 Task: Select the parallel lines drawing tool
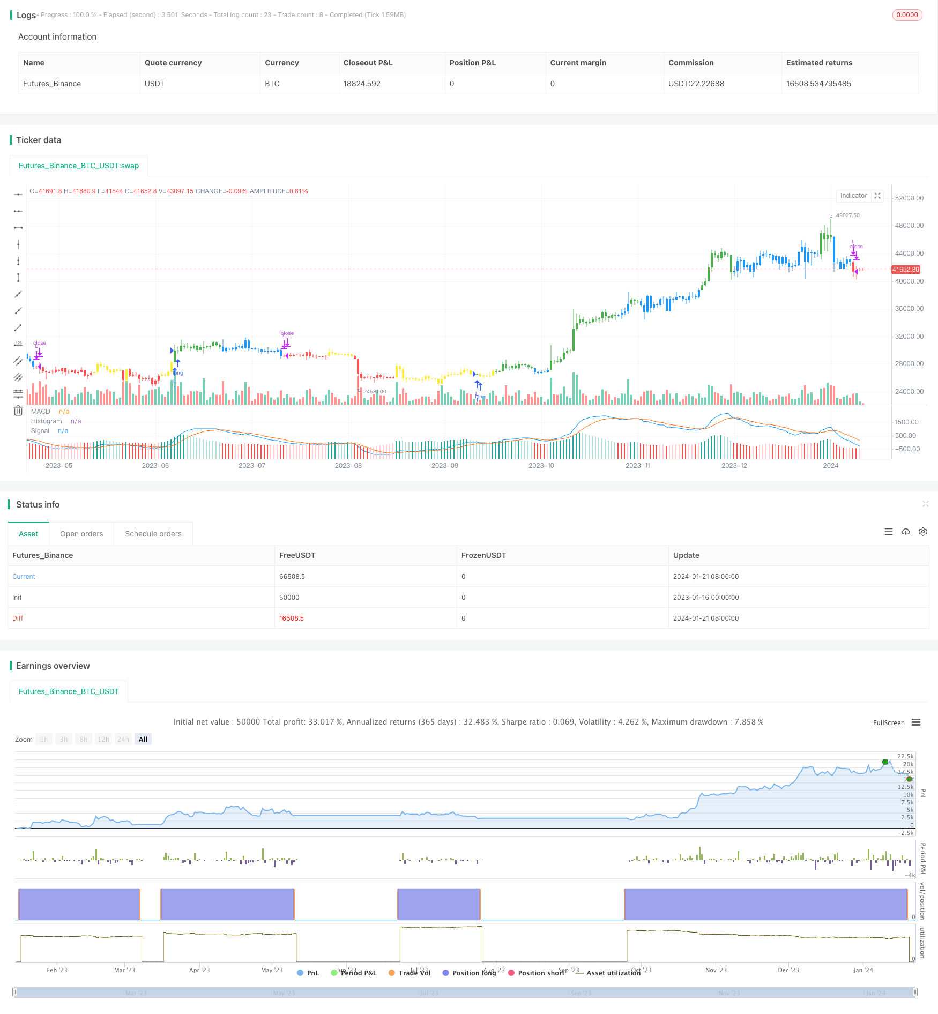(x=18, y=361)
